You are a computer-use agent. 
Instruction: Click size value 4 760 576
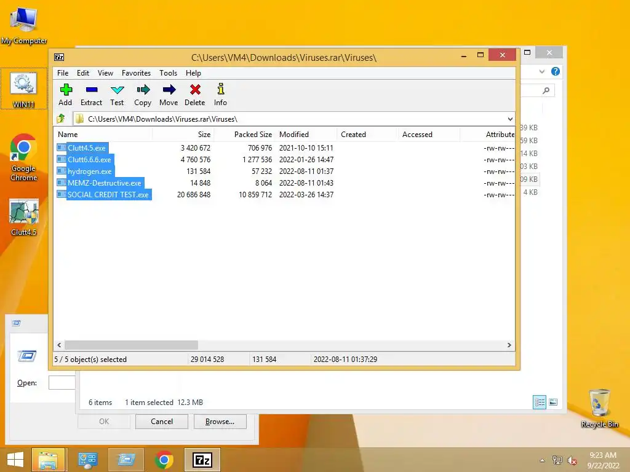pos(195,159)
